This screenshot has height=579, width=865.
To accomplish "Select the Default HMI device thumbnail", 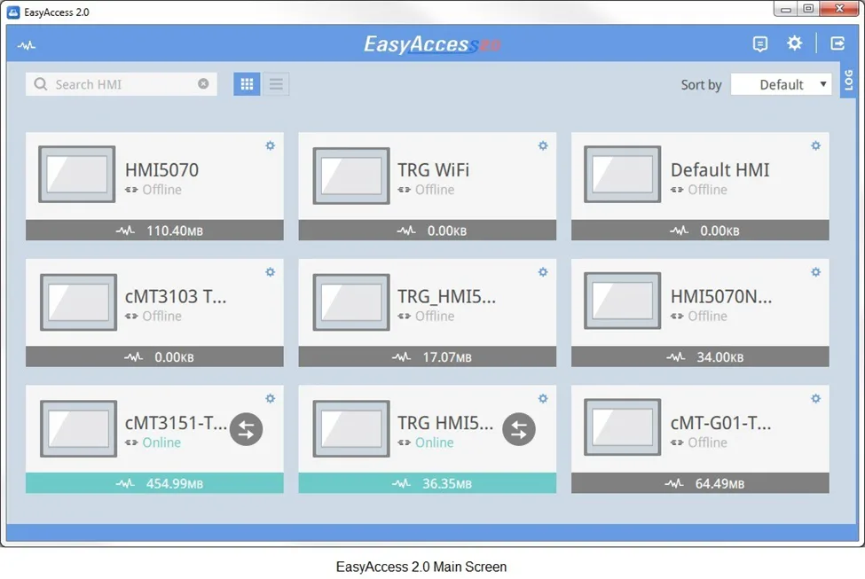I will 622,175.
